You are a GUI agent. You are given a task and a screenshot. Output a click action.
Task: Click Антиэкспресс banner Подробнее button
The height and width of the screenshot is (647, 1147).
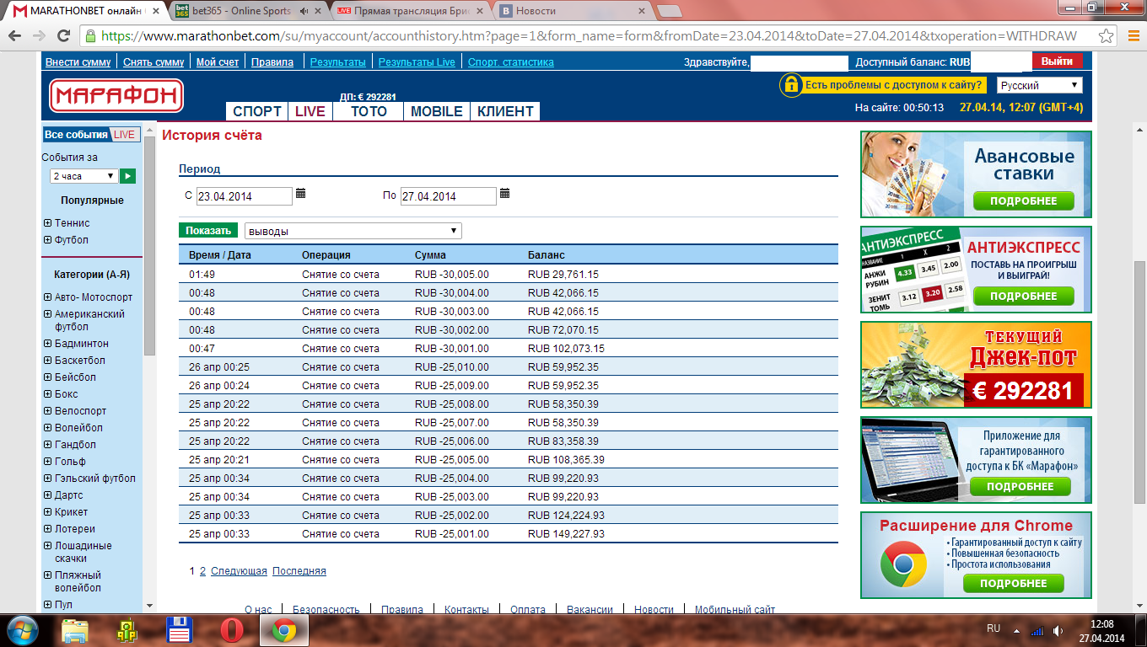tap(1024, 297)
